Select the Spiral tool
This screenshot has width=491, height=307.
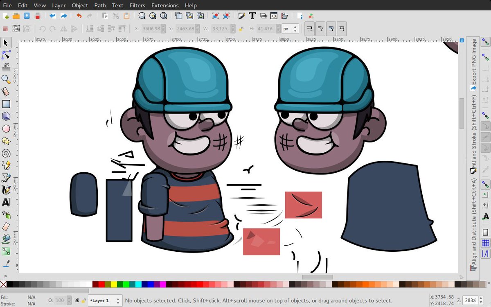tap(6, 153)
